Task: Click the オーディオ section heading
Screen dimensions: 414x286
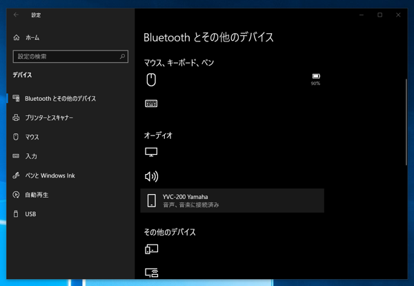Action: click(x=158, y=135)
